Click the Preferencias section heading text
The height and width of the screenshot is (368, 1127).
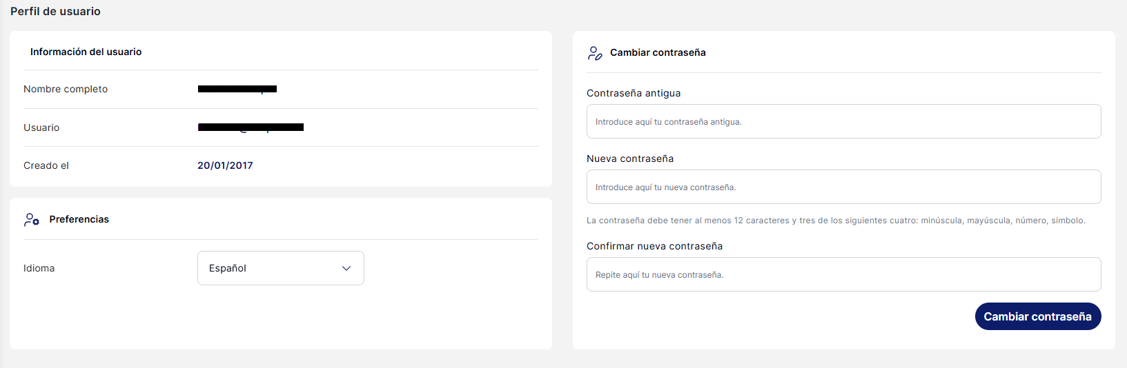pyautogui.click(x=79, y=220)
